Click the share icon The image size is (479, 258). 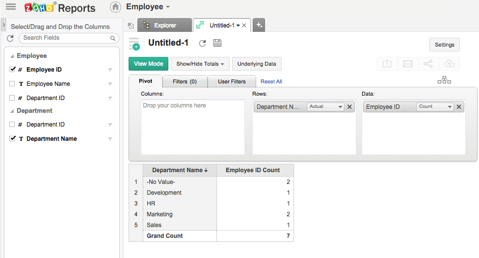(x=428, y=64)
